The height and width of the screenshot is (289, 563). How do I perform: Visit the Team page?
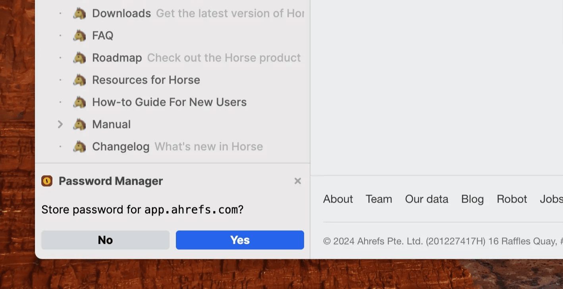[x=378, y=199]
